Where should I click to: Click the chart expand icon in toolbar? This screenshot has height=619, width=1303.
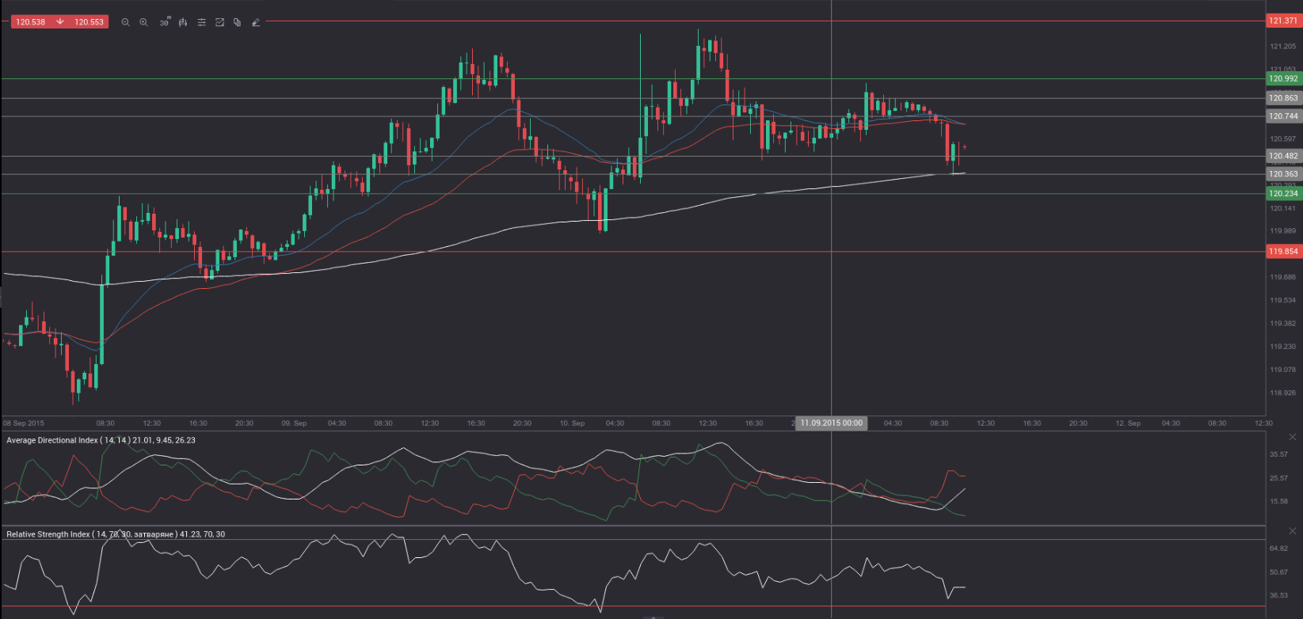pyautogui.click(x=219, y=22)
